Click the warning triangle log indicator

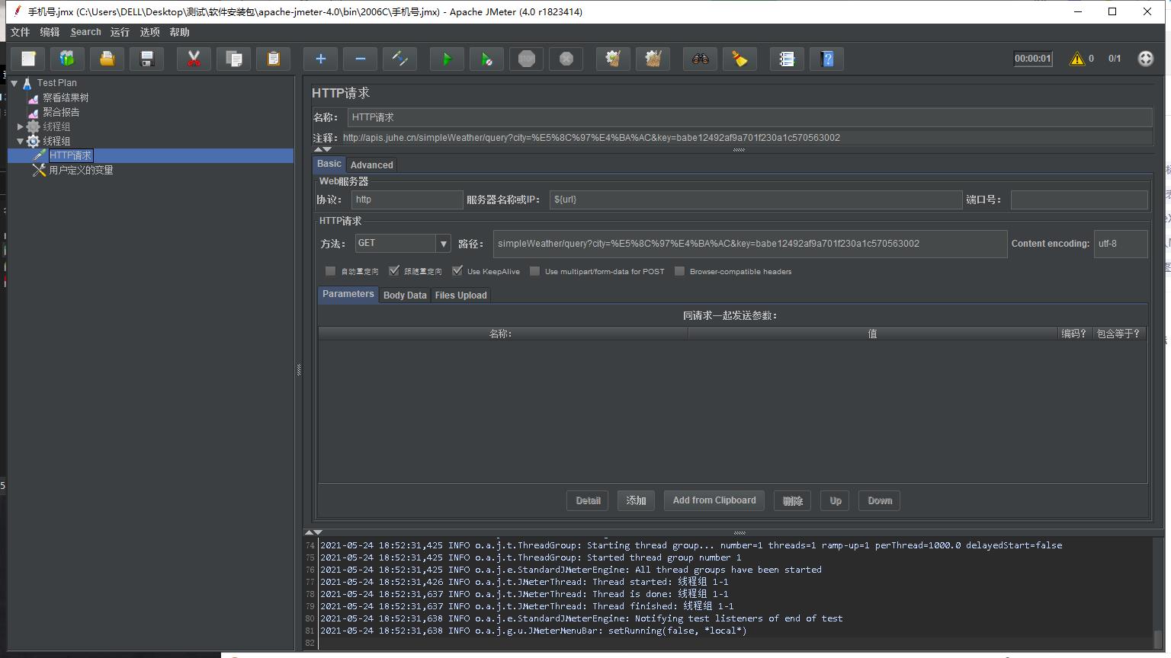pos(1077,59)
